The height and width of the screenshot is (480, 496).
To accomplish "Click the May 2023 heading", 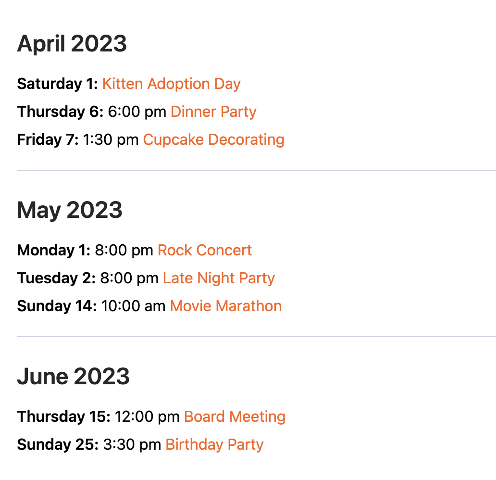I will pos(70,211).
